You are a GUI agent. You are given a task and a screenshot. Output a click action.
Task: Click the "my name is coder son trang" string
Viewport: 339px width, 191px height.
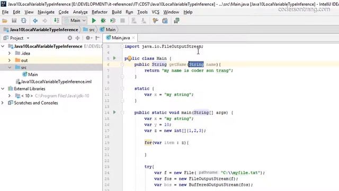pyautogui.click(x=197, y=71)
